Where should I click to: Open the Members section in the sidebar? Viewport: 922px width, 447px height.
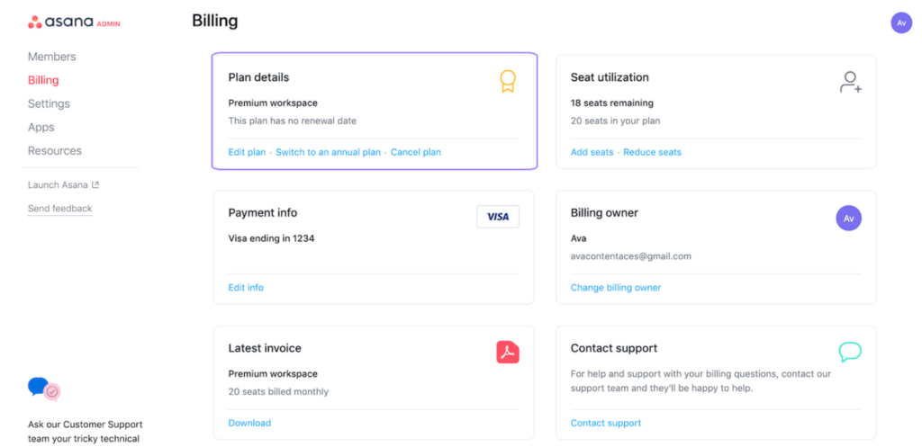51,57
